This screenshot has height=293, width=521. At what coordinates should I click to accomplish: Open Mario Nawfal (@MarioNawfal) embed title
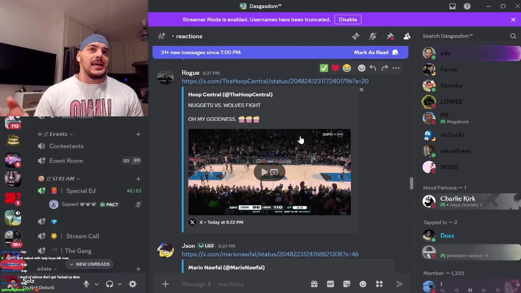[x=226, y=267]
